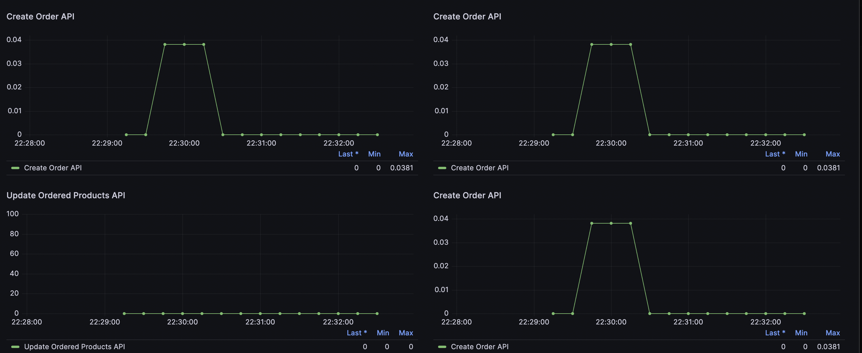Image resolution: width=862 pixels, height=353 pixels.
Task: Click 22:30:00 peak data point in top-left graph
Action: 184,44
